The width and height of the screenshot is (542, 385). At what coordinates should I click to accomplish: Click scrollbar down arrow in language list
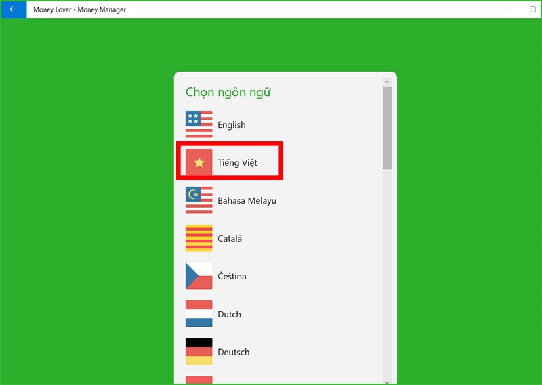(x=387, y=382)
